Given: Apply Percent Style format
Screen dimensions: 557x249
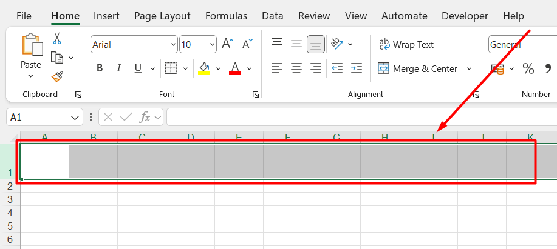Looking at the screenshot, I should click(528, 68).
